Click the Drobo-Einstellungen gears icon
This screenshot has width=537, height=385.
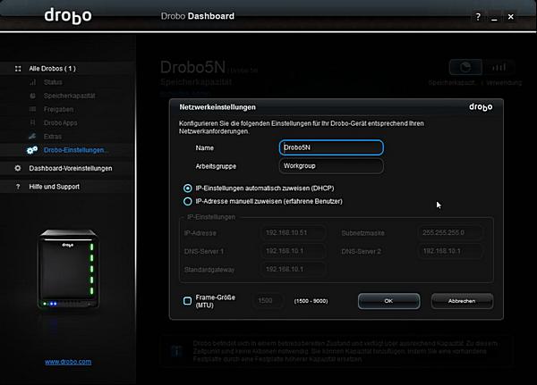32,150
